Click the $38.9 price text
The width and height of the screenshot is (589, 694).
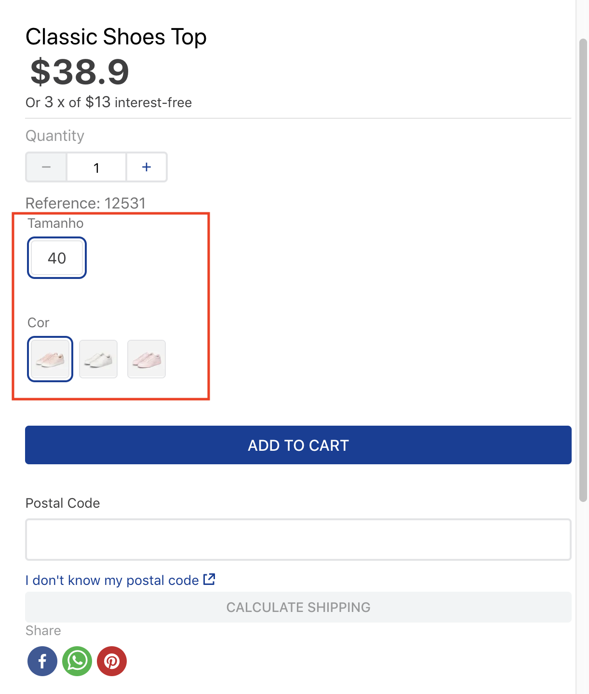pos(80,72)
